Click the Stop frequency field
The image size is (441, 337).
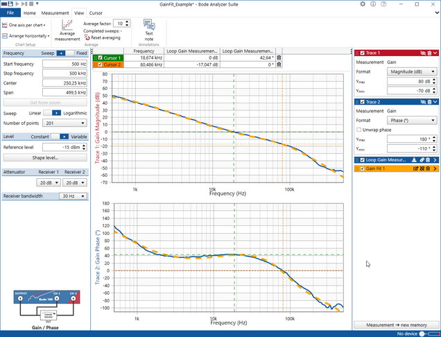[64, 74]
